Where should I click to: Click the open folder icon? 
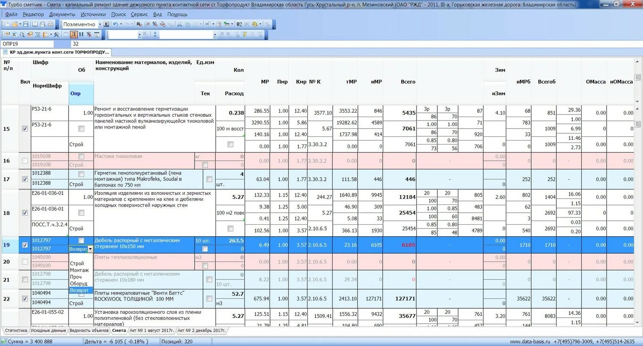[14, 24]
